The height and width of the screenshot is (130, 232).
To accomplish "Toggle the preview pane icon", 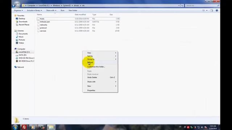I will [x=211, y=10].
